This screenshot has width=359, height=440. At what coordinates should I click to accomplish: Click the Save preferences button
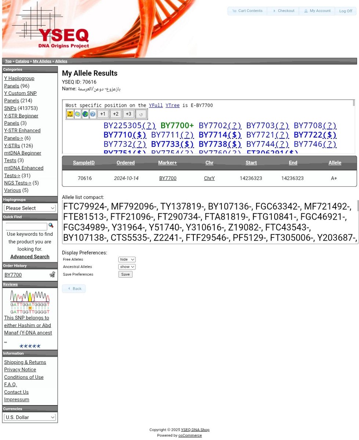point(126,274)
